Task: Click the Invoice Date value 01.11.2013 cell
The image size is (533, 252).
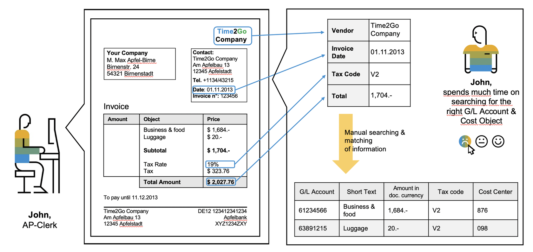Action: (x=390, y=52)
